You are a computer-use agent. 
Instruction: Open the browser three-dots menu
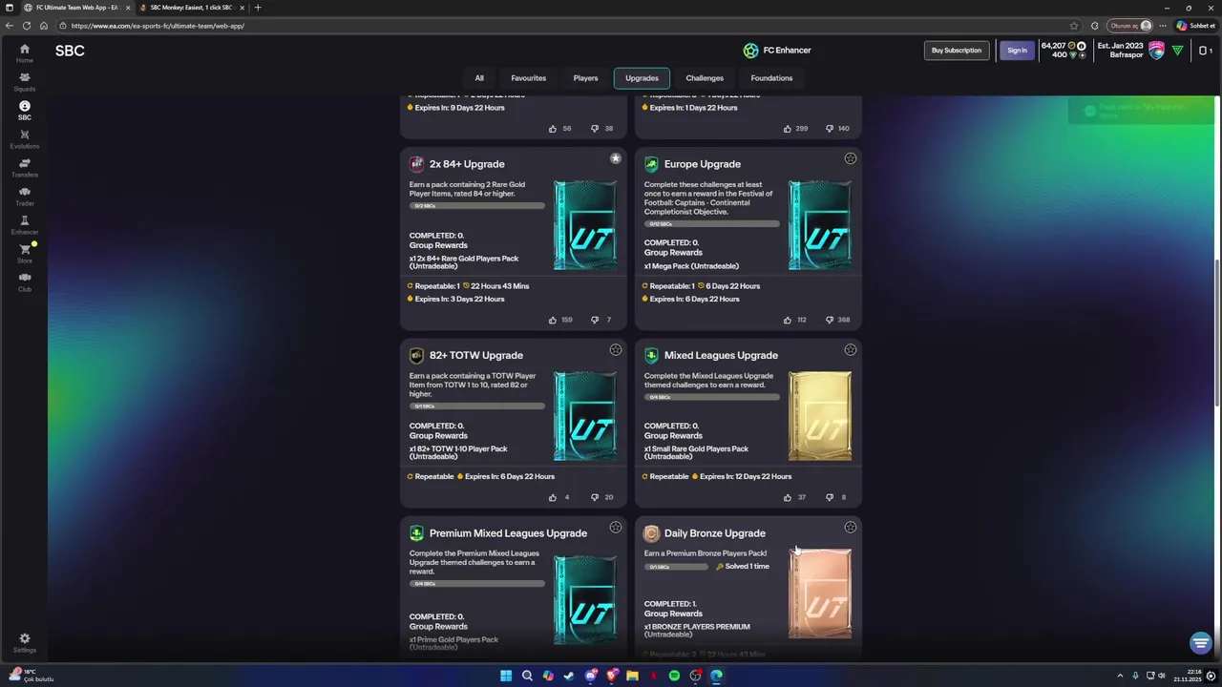click(x=1164, y=26)
